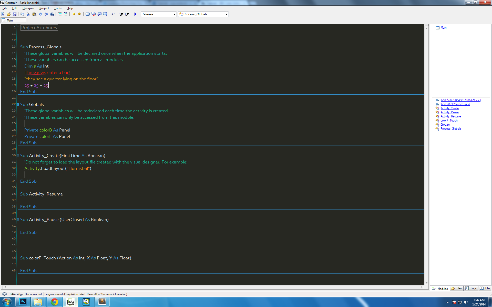Collapse the Sub Process_Globals code block
Image resolution: width=492 pixels, height=307 pixels.
click(18, 47)
